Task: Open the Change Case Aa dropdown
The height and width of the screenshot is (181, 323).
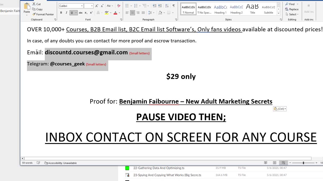Action: tap(110, 6)
